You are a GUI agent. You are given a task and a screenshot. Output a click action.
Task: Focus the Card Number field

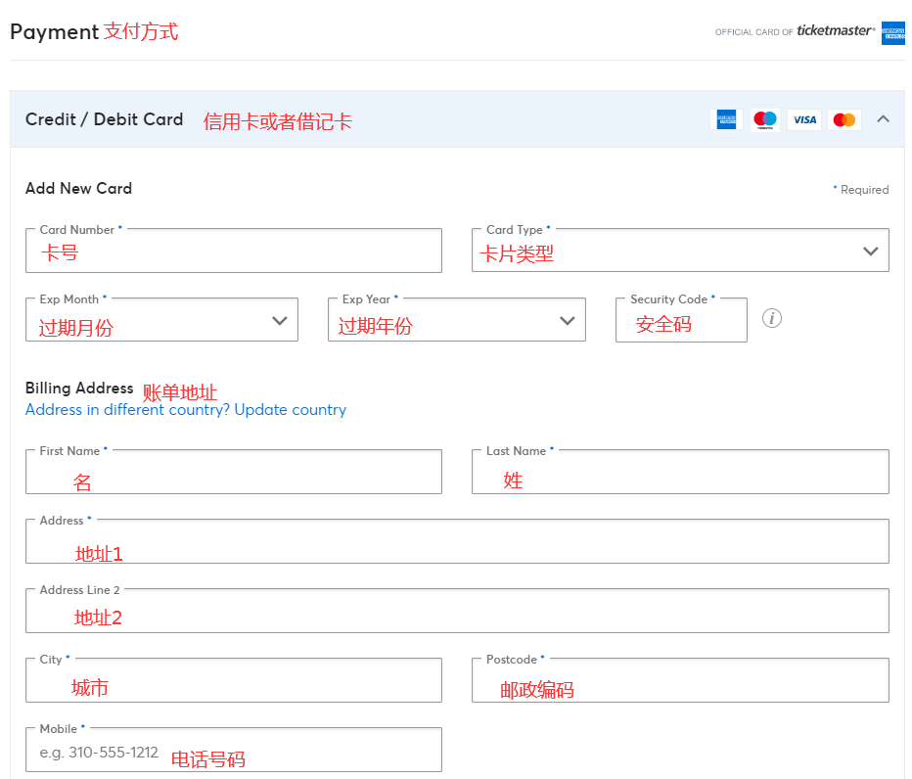(234, 251)
